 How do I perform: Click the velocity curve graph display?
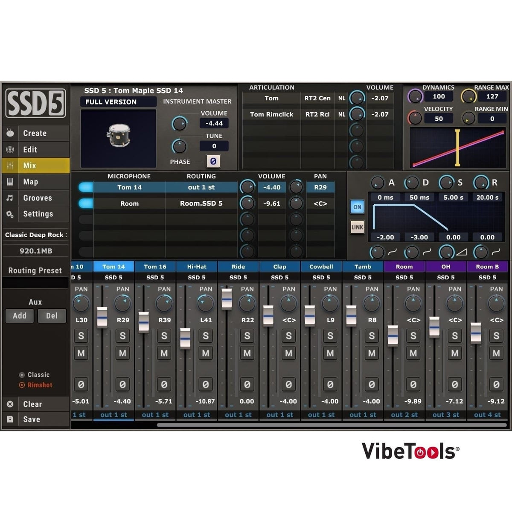(458, 148)
